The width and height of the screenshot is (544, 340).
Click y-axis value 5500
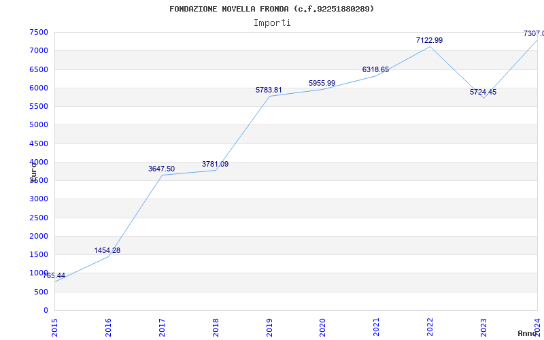coord(39,106)
